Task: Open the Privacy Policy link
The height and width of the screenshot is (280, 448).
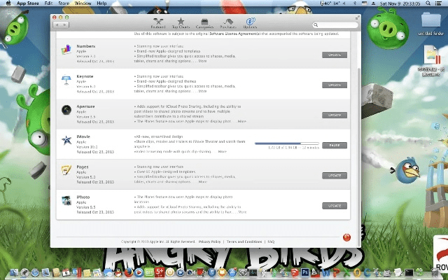Action: [210, 241]
